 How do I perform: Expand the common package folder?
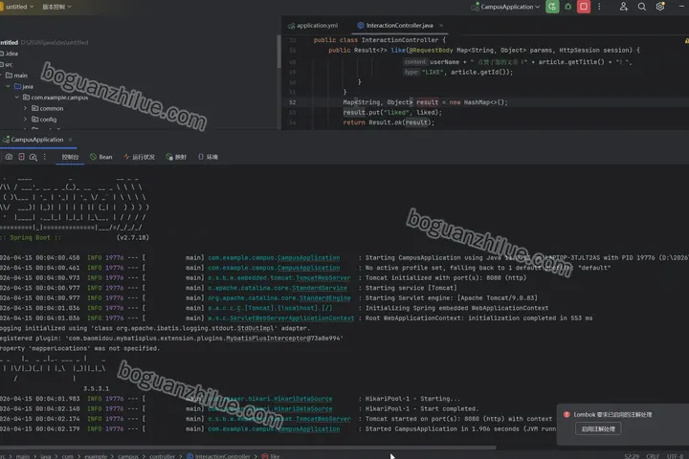coord(26,108)
